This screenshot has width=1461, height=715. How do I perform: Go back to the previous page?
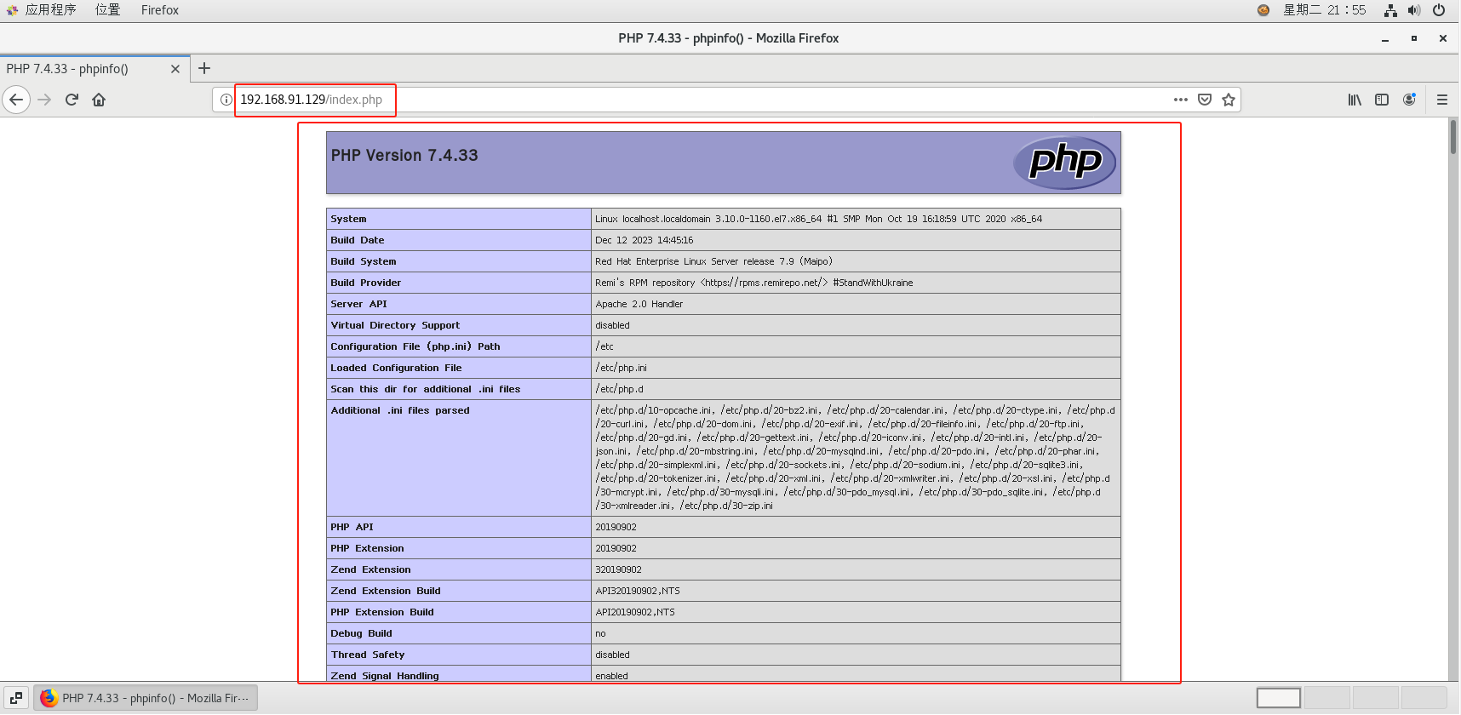pyautogui.click(x=16, y=100)
